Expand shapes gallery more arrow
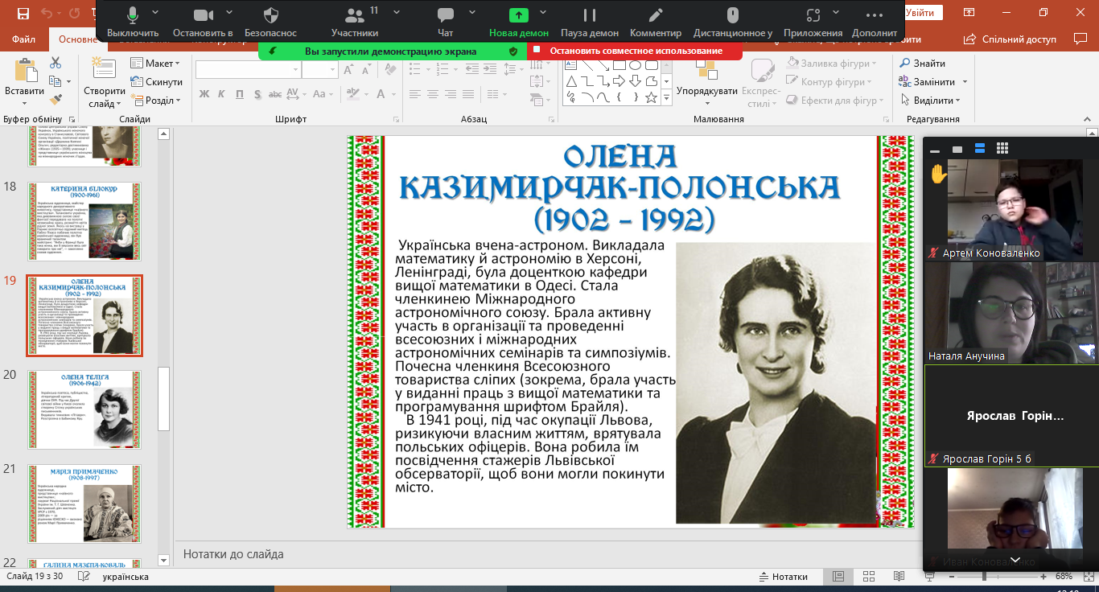The width and height of the screenshot is (1099, 592). click(x=666, y=98)
